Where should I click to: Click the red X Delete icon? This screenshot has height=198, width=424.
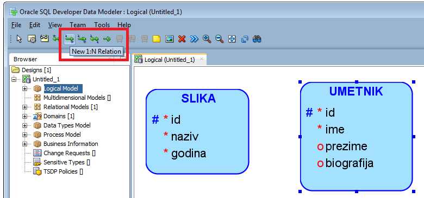tap(182, 39)
